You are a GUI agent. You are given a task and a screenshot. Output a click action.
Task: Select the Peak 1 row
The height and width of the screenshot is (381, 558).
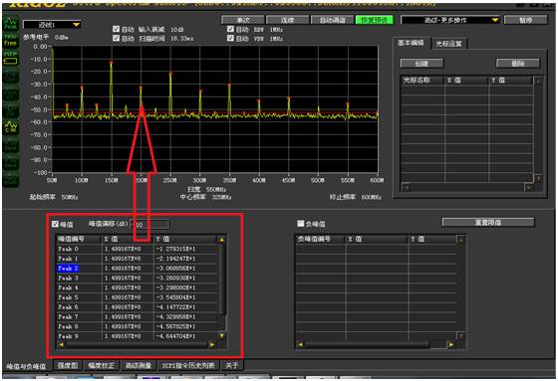pos(138,259)
